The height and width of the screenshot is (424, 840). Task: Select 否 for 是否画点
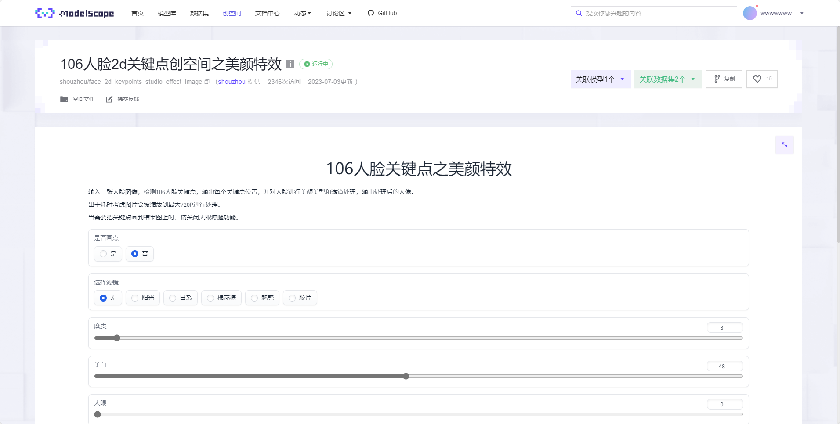(140, 254)
